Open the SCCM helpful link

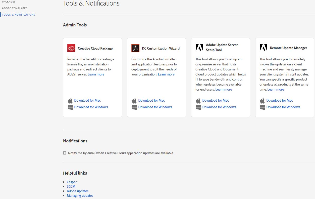pos(71,186)
